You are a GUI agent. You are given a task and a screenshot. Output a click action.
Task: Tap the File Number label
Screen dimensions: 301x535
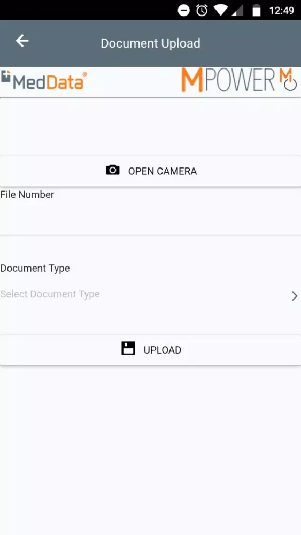(x=27, y=195)
